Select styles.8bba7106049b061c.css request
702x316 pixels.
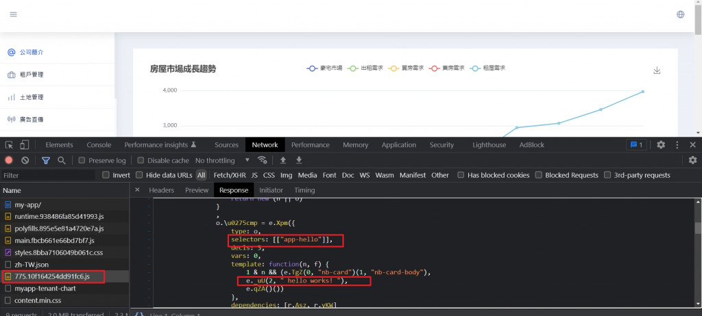[65, 252]
